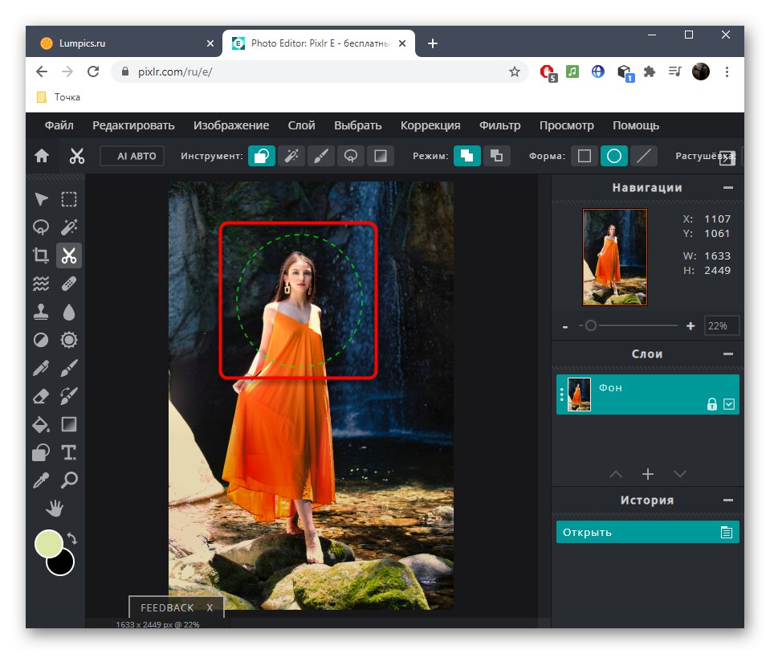Viewport: 770px width, 654px height.
Task: Choose the Clone Stamp tool
Action: pos(41,313)
